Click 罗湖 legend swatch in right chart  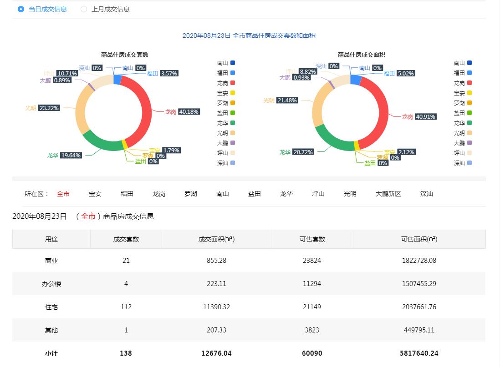point(469,103)
